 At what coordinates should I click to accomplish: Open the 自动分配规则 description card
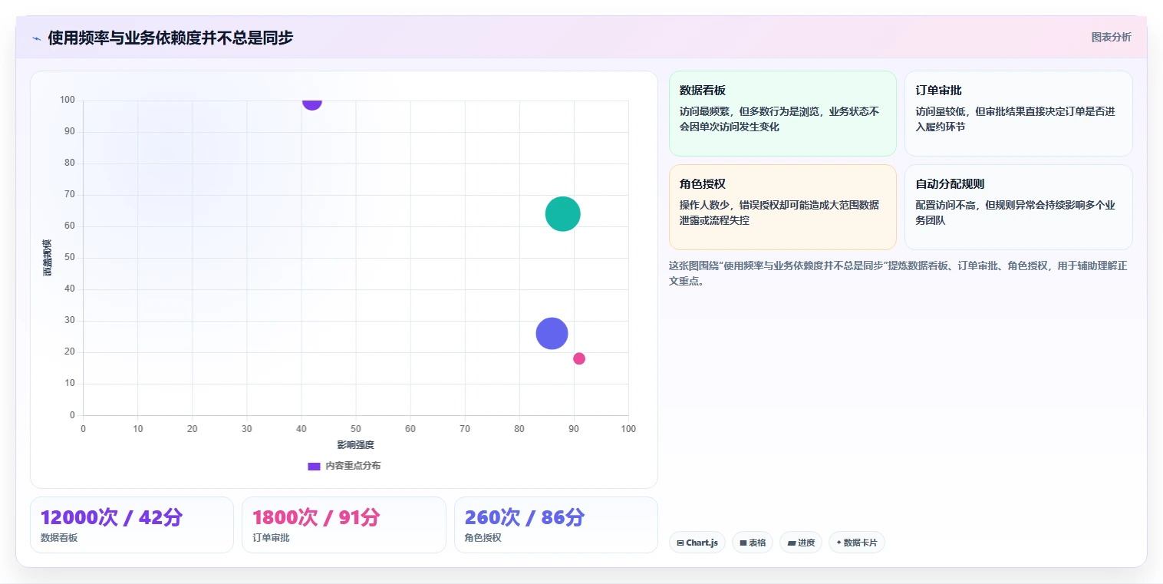click(1018, 207)
